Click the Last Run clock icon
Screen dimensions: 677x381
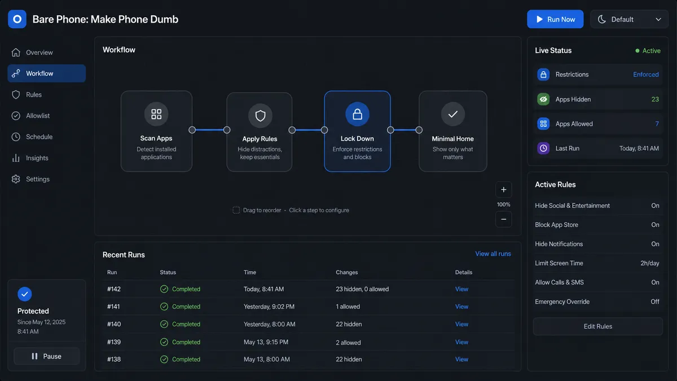click(x=543, y=148)
